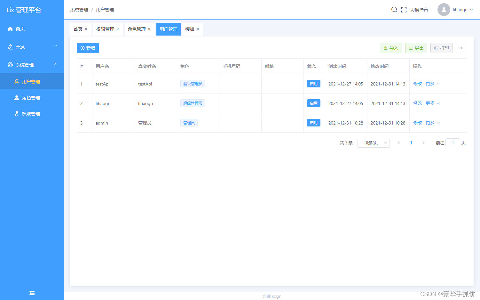Viewport: 480px width, 300px height.
Task: Go to next page arrow in pagination
Action: (423, 143)
